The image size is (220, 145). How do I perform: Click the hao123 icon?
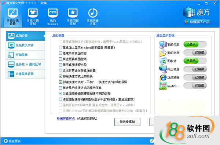(163, 86)
